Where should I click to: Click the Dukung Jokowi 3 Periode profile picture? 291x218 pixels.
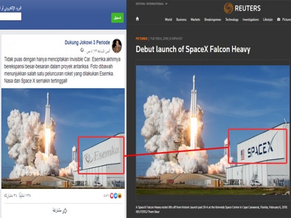click(117, 46)
